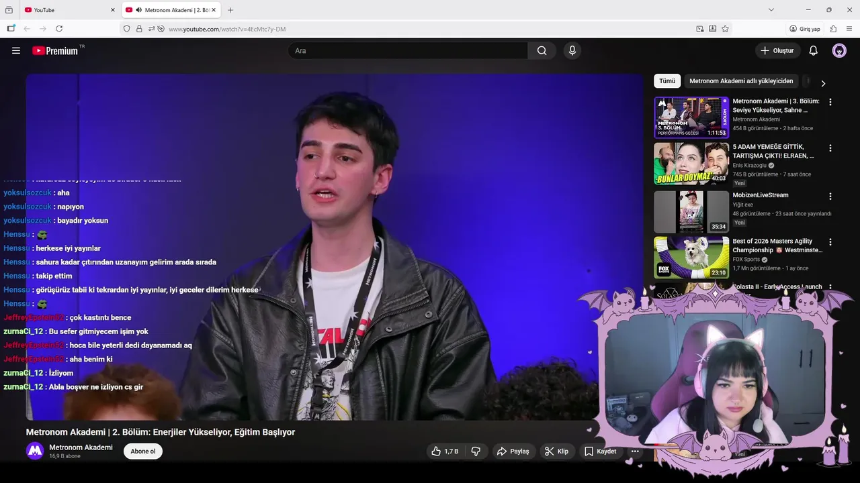The image size is (860, 483).
Task: Reload the page in browser toolbar
Action: tap(59, 29)
